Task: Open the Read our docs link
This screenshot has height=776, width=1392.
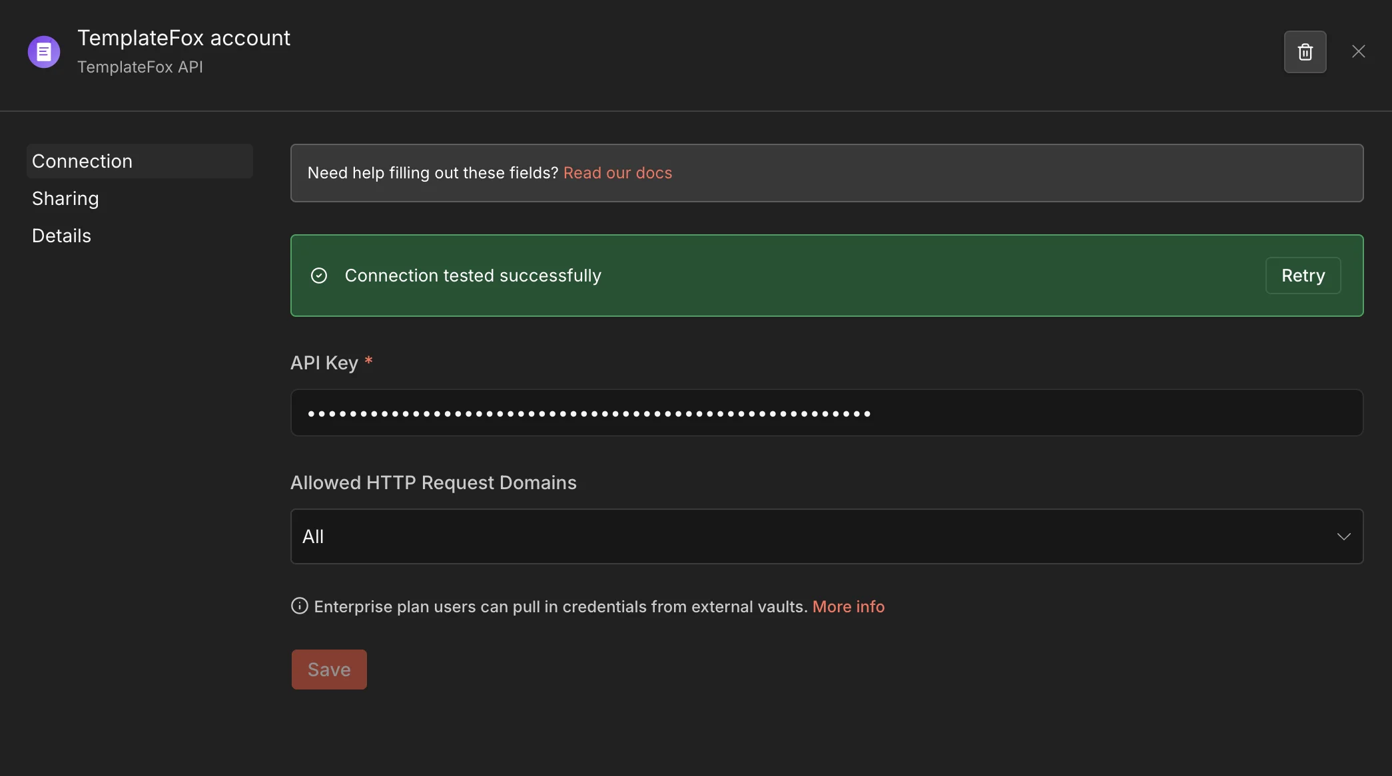Action: point(617,173)
